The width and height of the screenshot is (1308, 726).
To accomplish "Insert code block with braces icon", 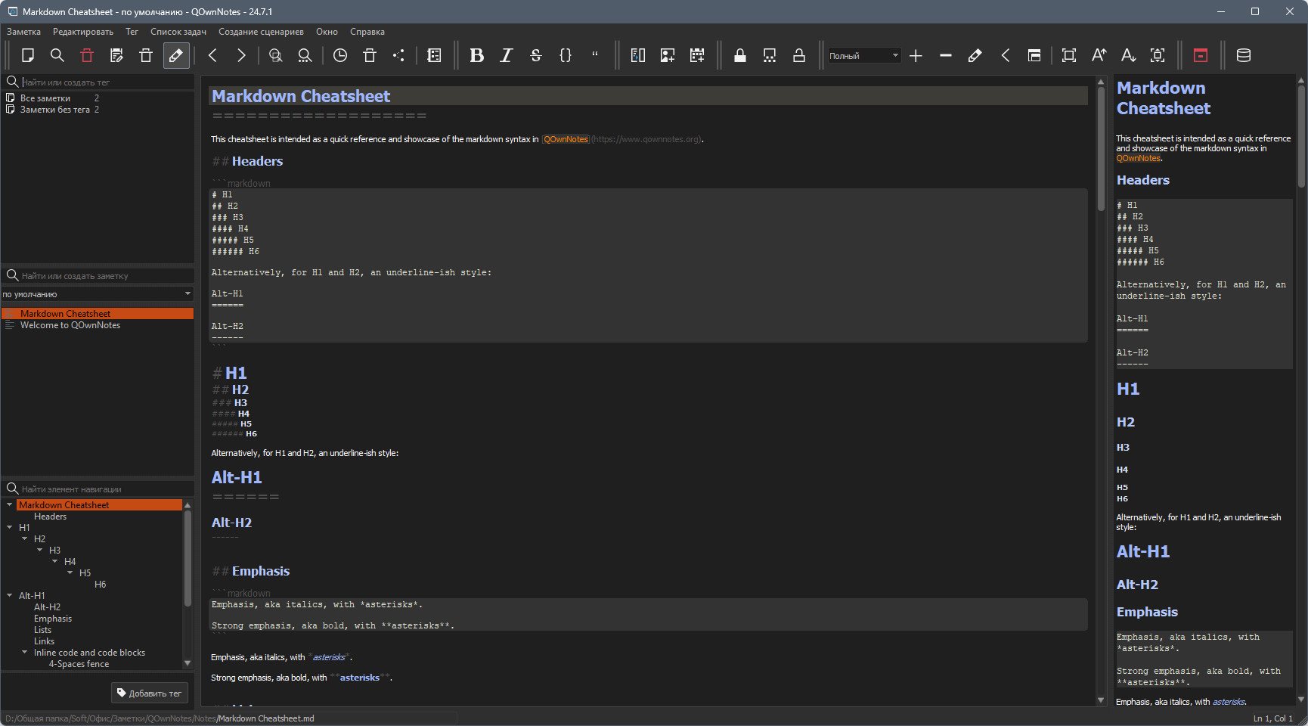I will click(x=565, y=55).
